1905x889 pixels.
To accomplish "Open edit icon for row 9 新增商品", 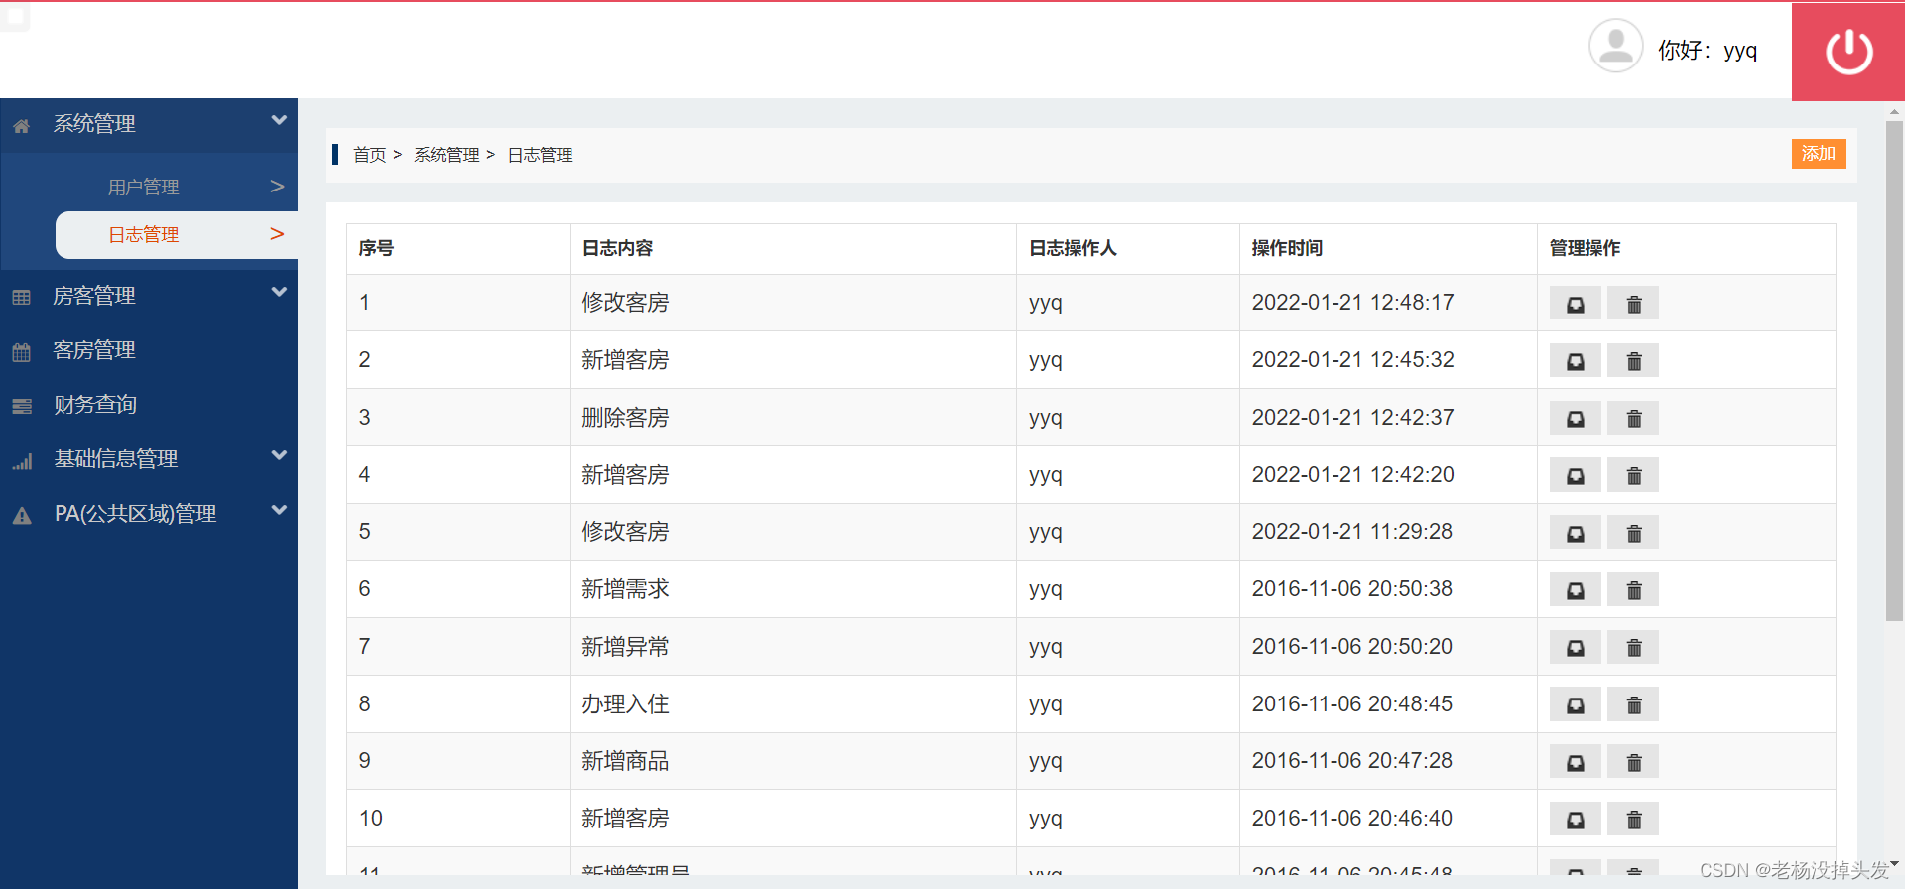I will 1575,762.
